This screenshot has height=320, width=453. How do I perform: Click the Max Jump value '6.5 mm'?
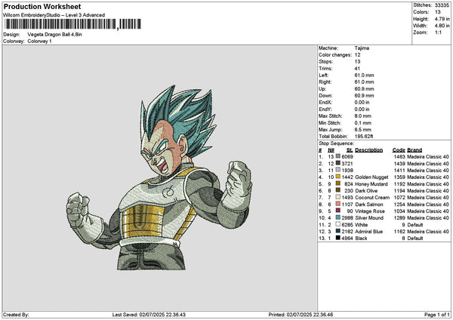point(363,130)
